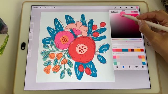Click the brightness slider

coord(127,44)
